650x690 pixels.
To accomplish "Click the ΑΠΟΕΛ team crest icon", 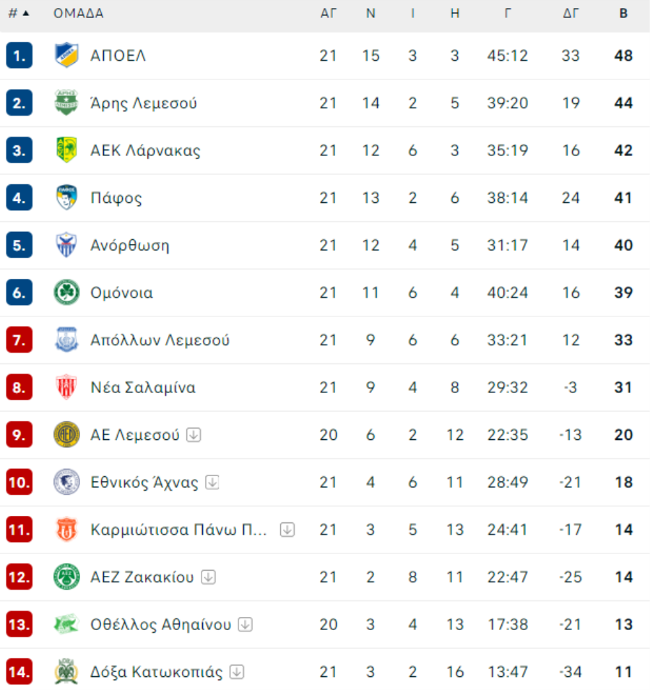I will (66, 56).
